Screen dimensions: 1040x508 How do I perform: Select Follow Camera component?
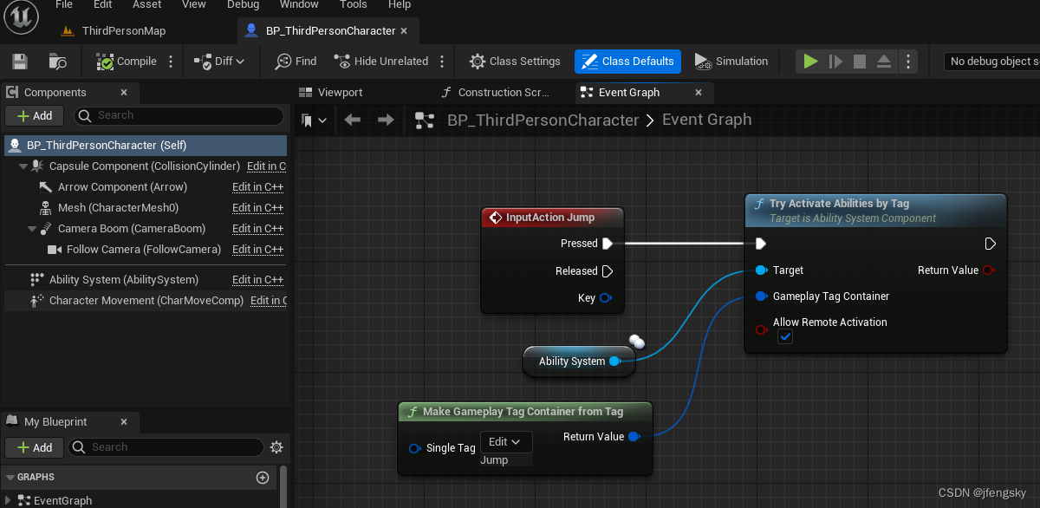tap(144, 249)
